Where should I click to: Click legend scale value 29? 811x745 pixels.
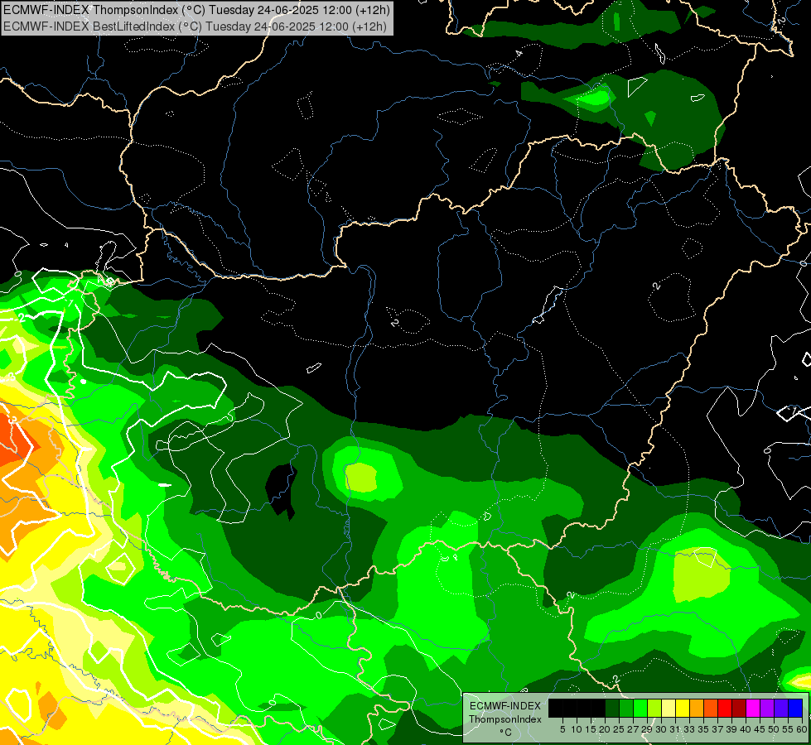point(647,729)
